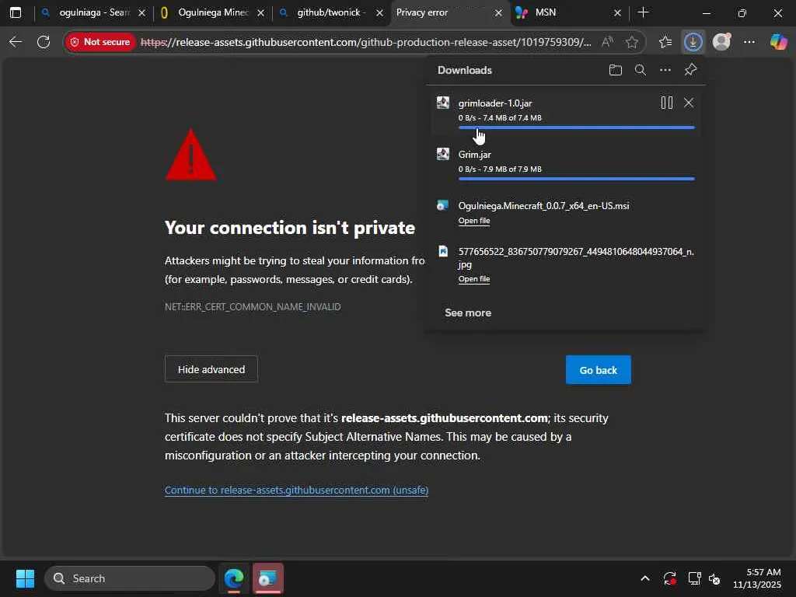Click the grimloader-1.0.jar file icon

[x=443, y=103]
